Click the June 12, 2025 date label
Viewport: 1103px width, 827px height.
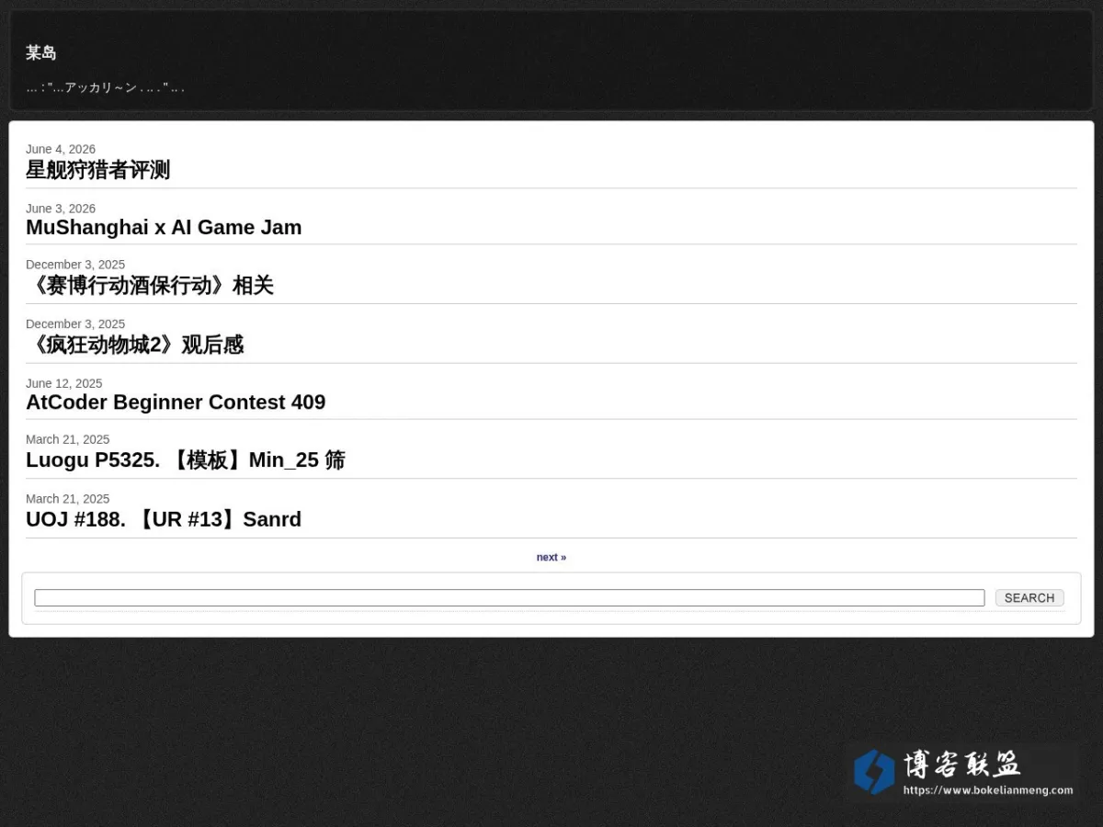point(64,383)
